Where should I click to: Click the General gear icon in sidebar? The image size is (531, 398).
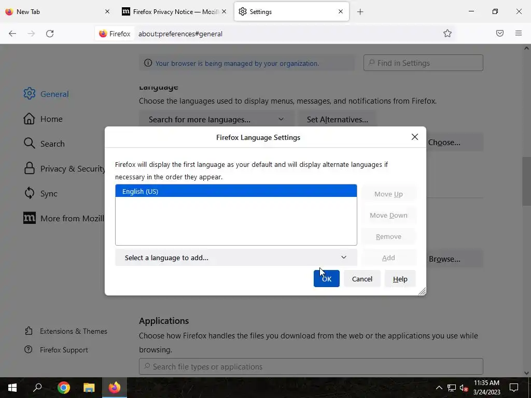coord(30,94)
